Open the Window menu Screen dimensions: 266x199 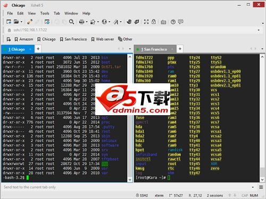click(71, 13)
